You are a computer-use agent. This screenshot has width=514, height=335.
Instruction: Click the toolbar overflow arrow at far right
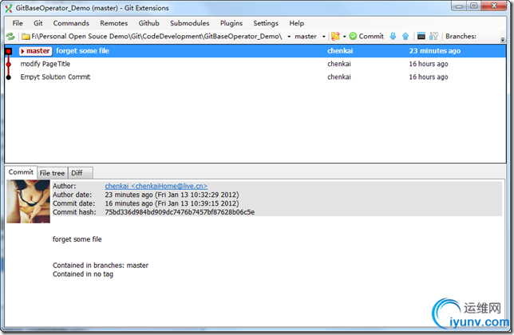pos(503,40)
